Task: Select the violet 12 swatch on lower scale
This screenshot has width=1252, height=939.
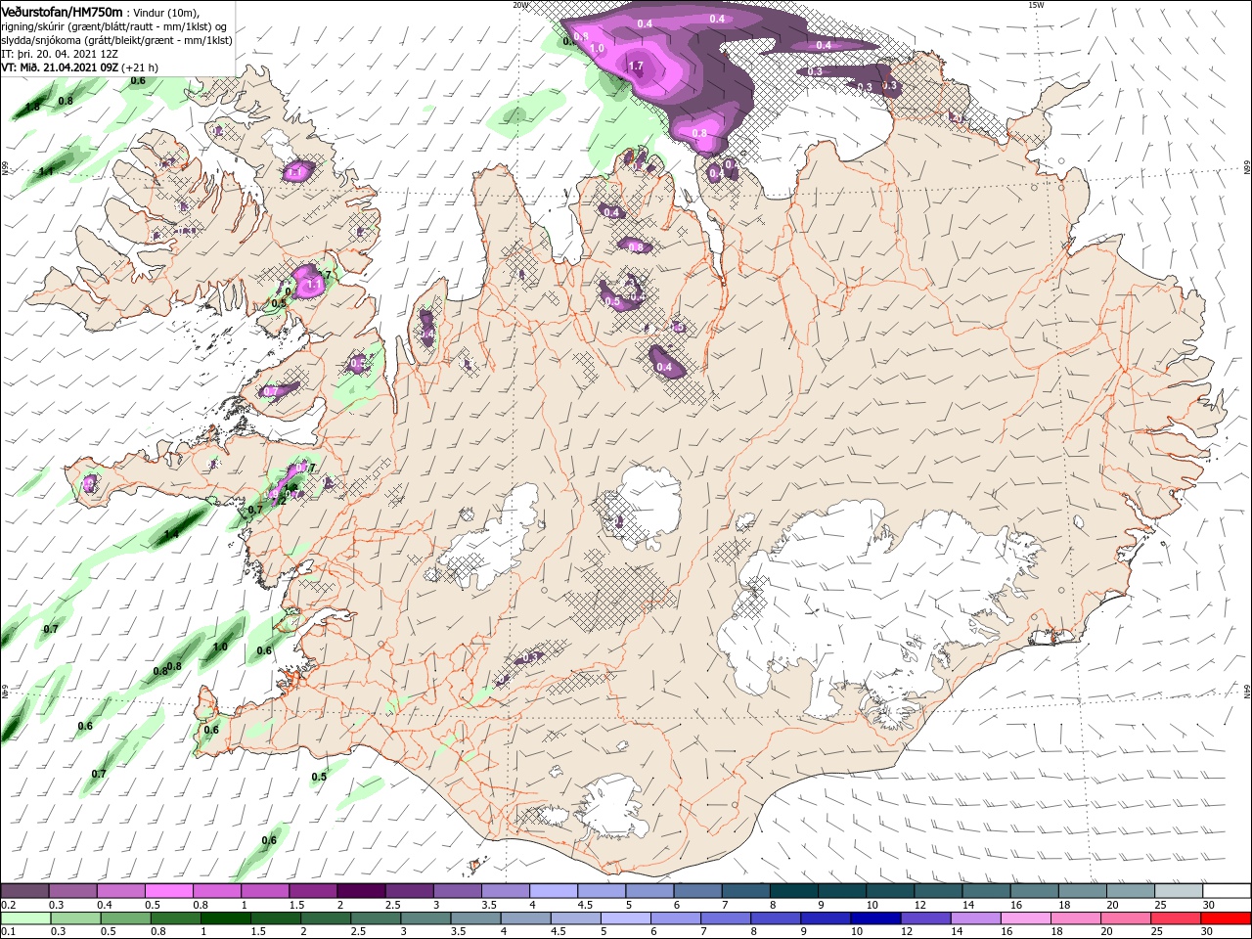Action: coord(926,918)
